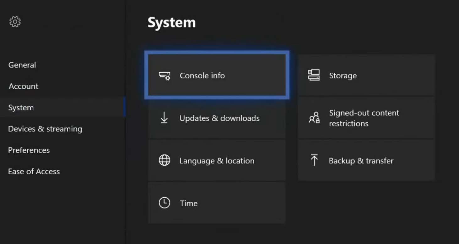
Task: Open Preferences in the sidebar
Action: tap(63, 150)
